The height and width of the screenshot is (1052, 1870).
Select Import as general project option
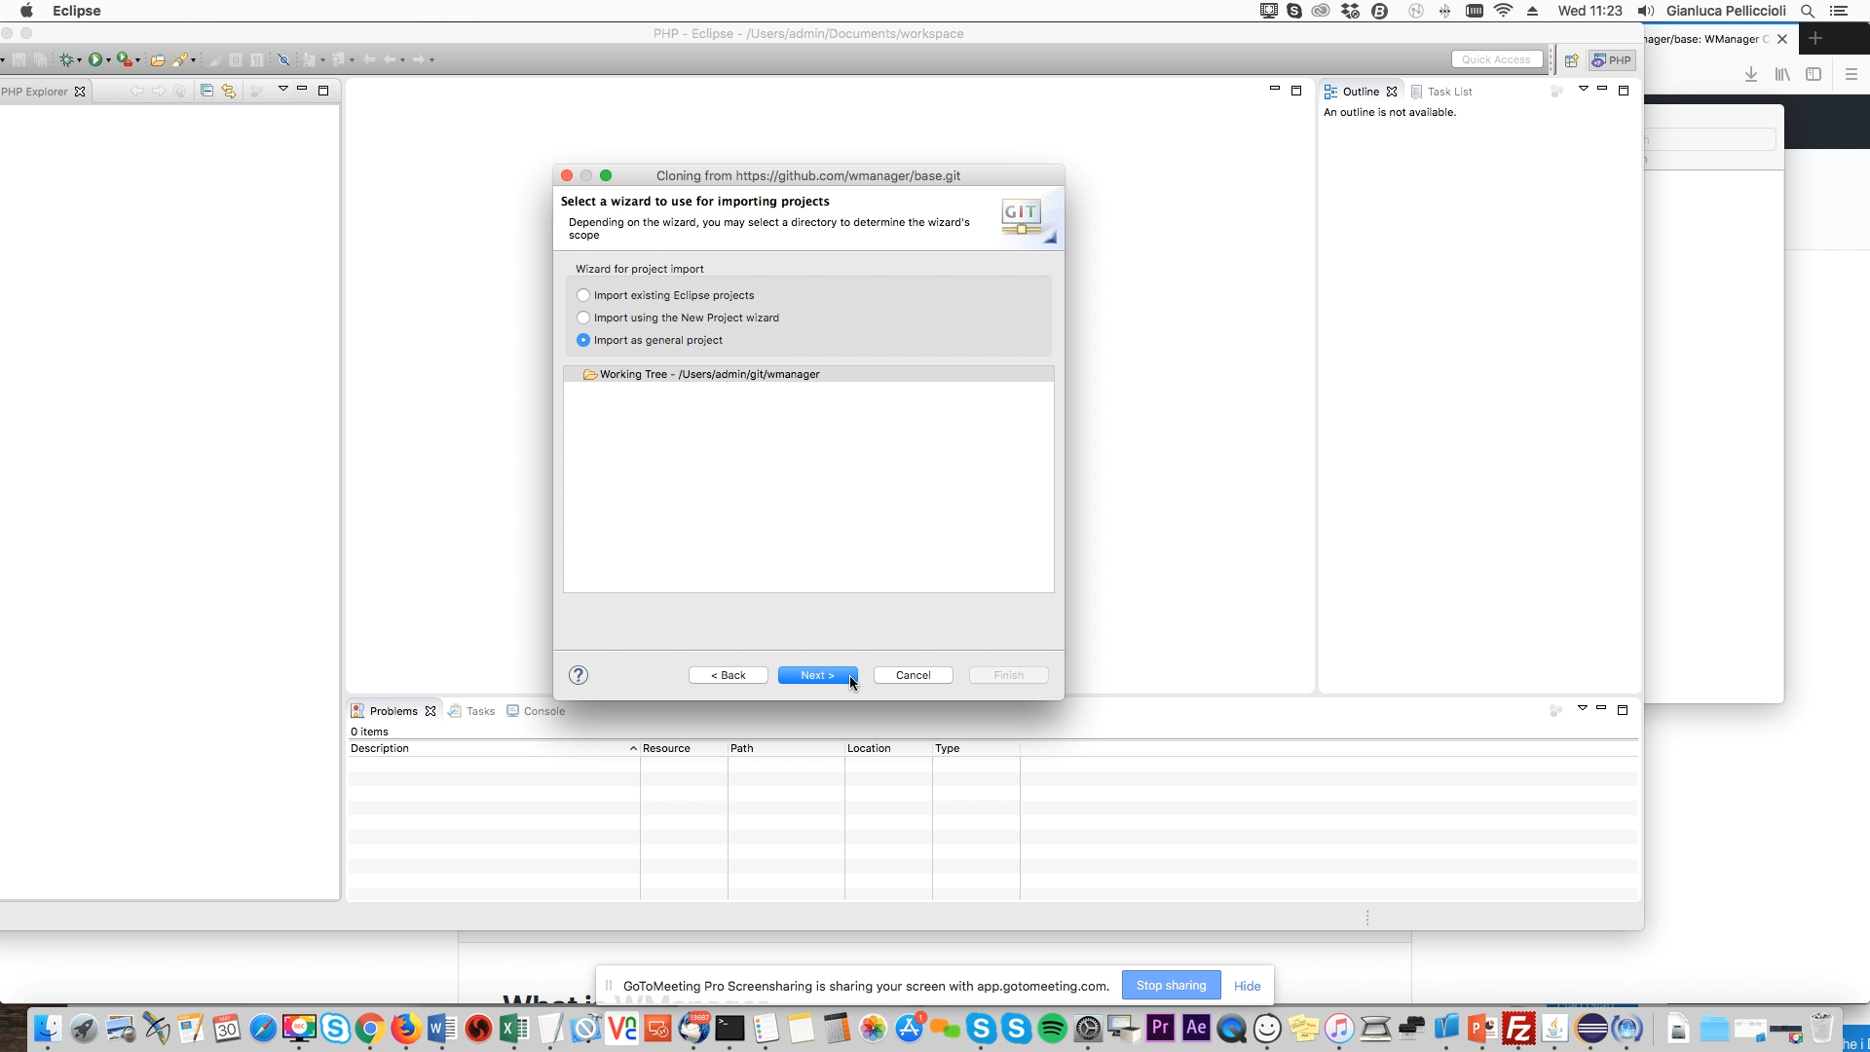pyautogui.click(x=583, y=340)
